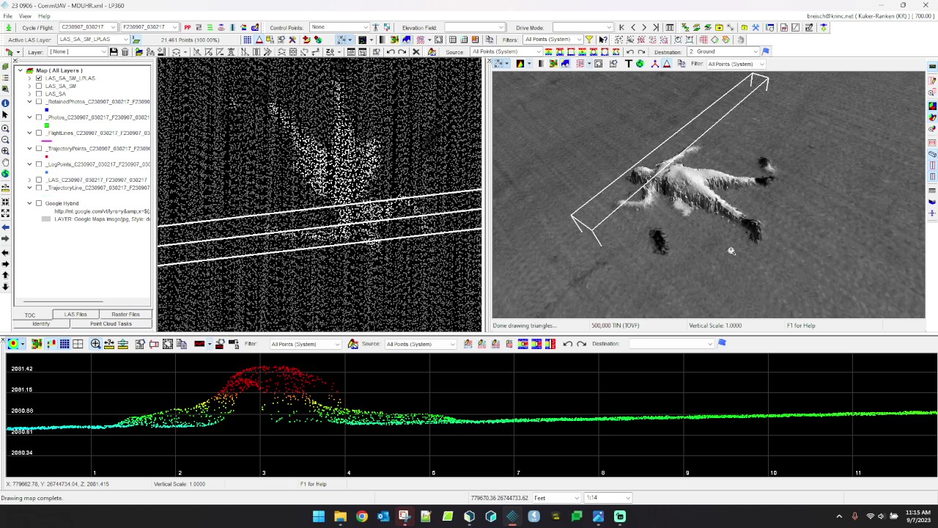Screen dimensions: 938x528
Task: Click the go-to-first arrow in Drive Mode toolbar
Action: 621,28
